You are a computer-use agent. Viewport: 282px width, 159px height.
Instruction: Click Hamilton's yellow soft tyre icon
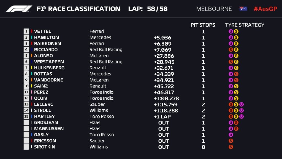click(x=236, y=38)
